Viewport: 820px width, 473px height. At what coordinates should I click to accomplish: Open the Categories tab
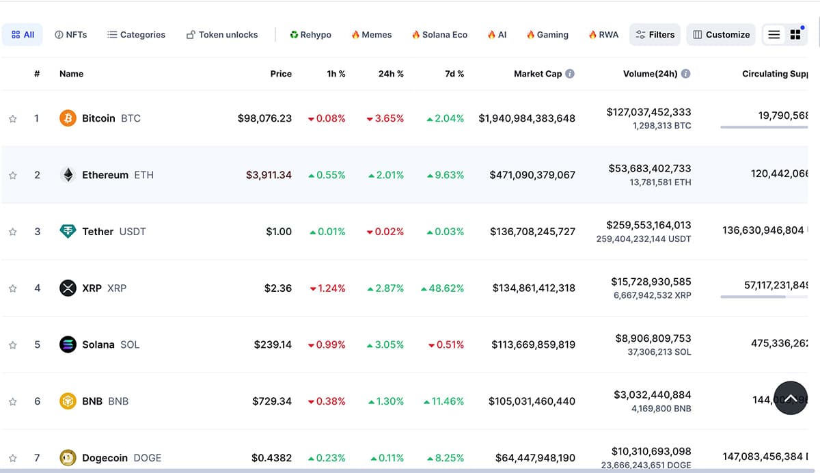(x=136, y=35)
